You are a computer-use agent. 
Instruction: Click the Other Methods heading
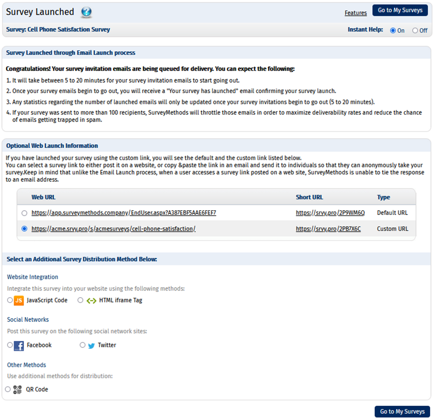click(x=26, y=365)
